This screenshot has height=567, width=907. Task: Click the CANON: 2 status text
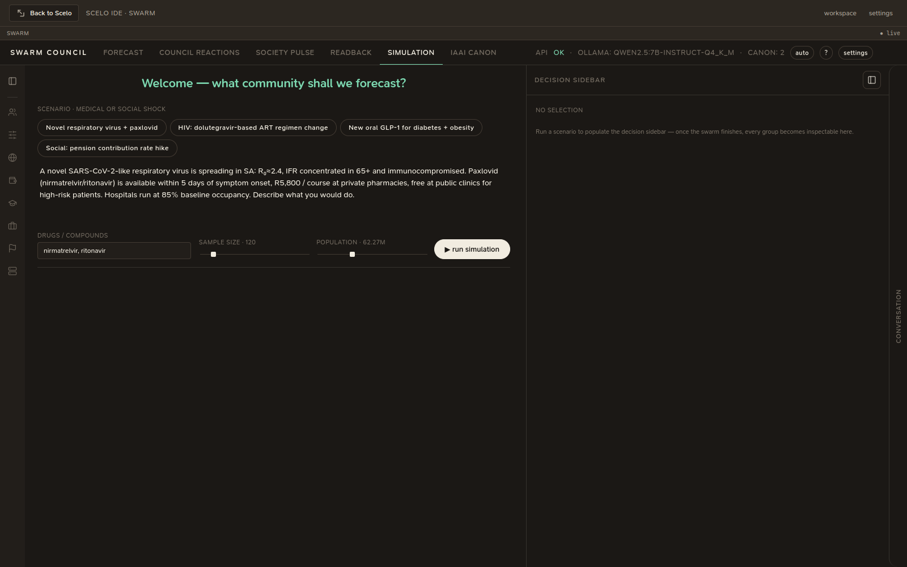766,53
